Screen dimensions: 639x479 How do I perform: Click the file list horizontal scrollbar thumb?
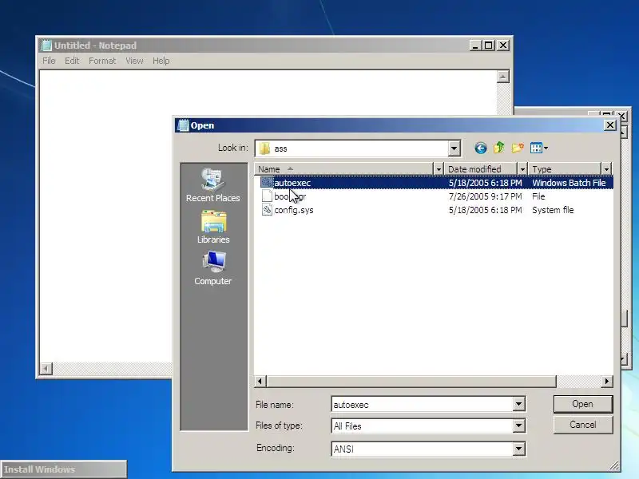(x=411, y=382)
